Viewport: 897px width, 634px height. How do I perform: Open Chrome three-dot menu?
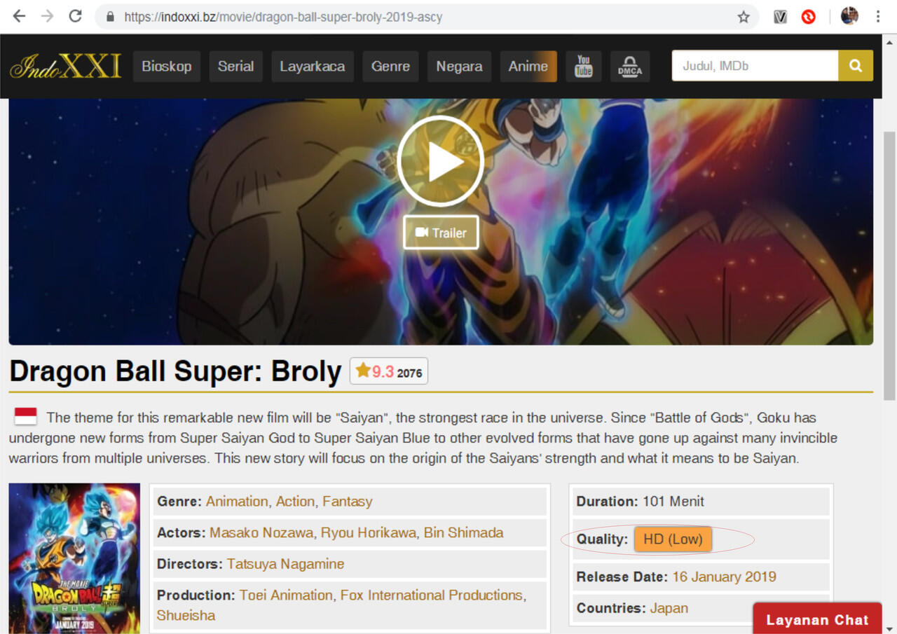[x=878, y=16]
